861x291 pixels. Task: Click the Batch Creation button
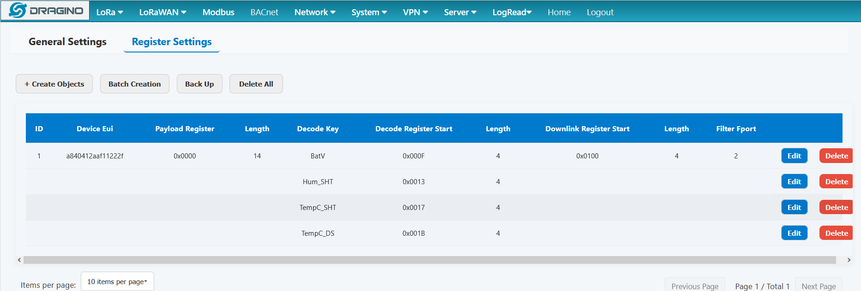point(134,84)
